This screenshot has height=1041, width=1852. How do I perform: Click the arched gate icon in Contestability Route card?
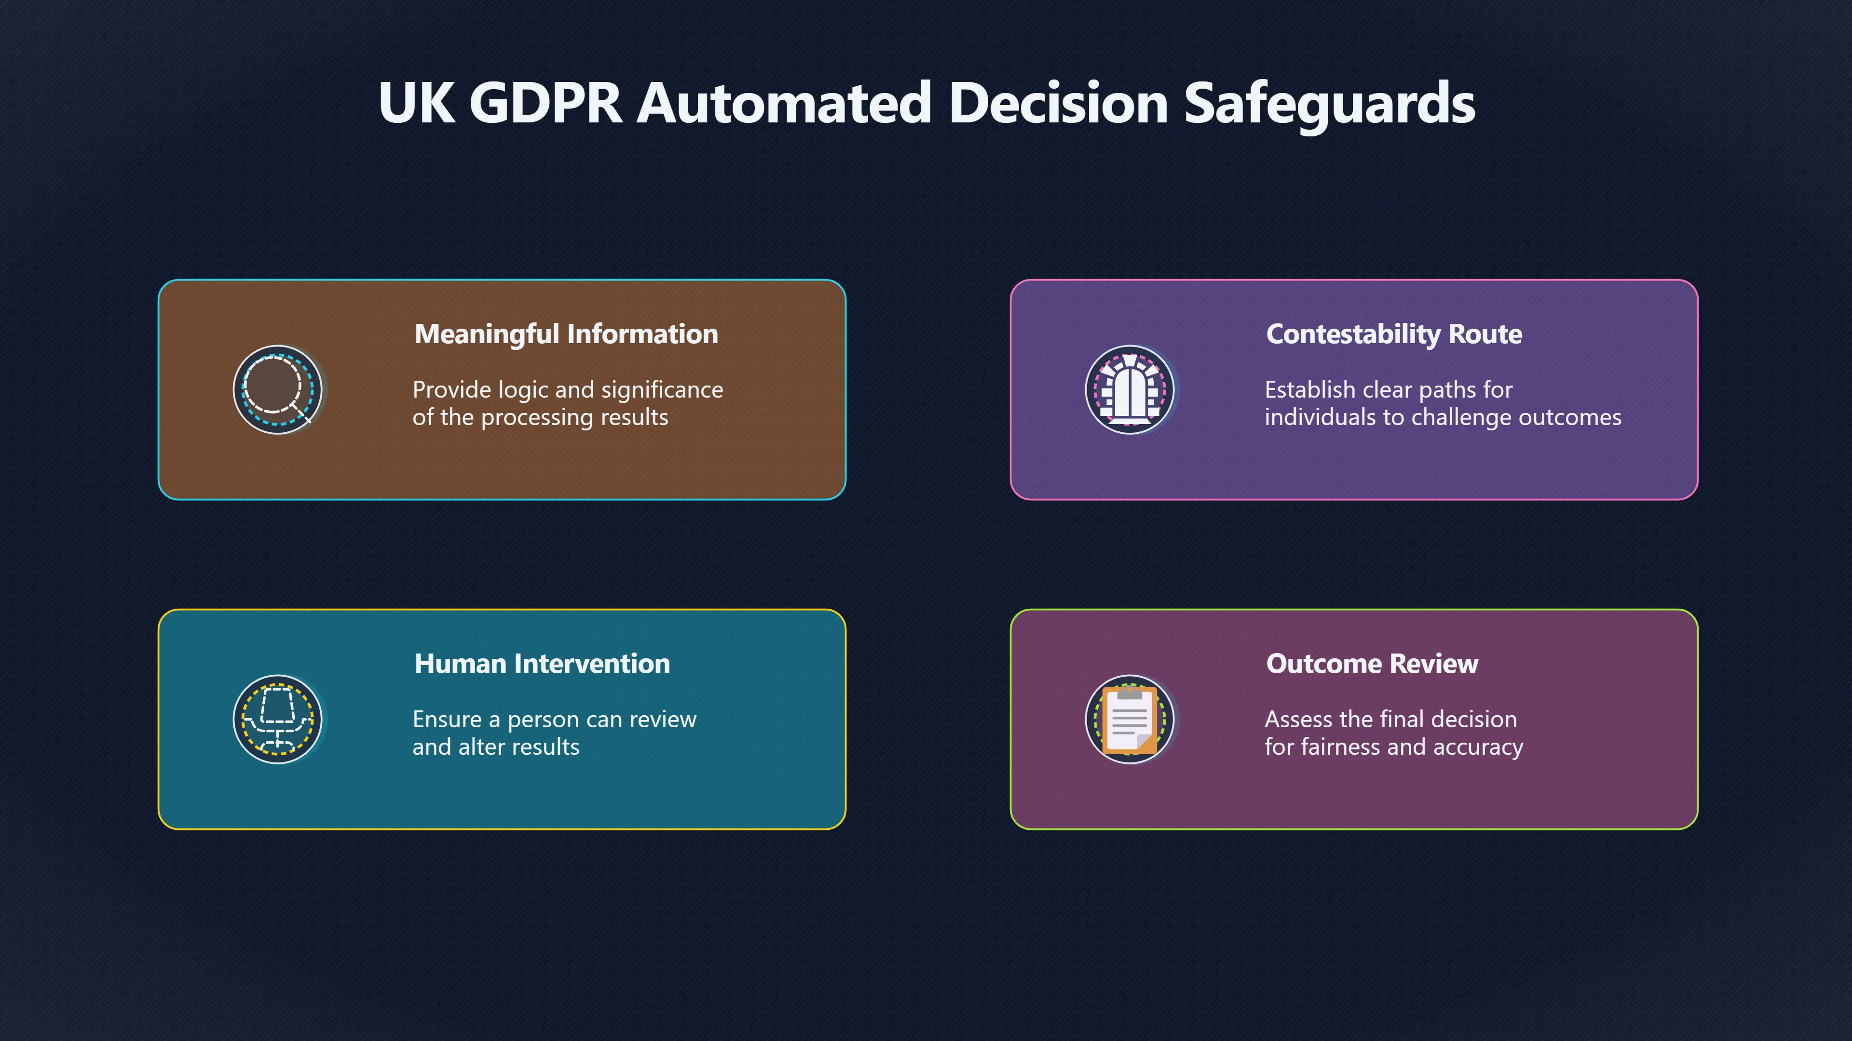click(x=1130, y=389)
